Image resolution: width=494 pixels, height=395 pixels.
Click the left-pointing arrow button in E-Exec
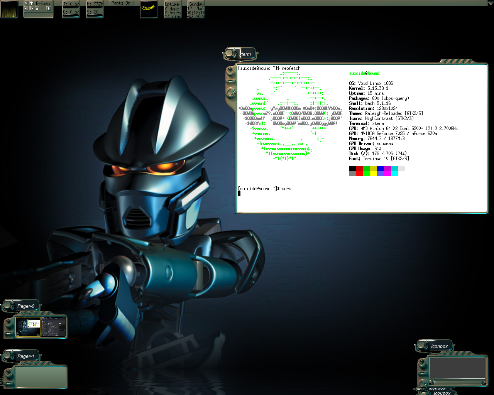click(26, 8)
